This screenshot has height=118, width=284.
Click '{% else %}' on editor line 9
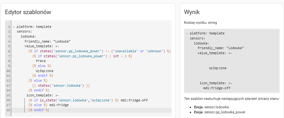pos(42,66)
